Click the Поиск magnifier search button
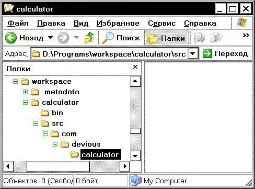This screenshot has height=189, width=255. [x=121, y=38]
